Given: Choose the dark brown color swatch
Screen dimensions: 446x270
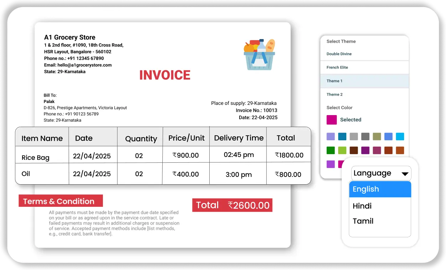Looking at the screenshot, I should (353, 150).
